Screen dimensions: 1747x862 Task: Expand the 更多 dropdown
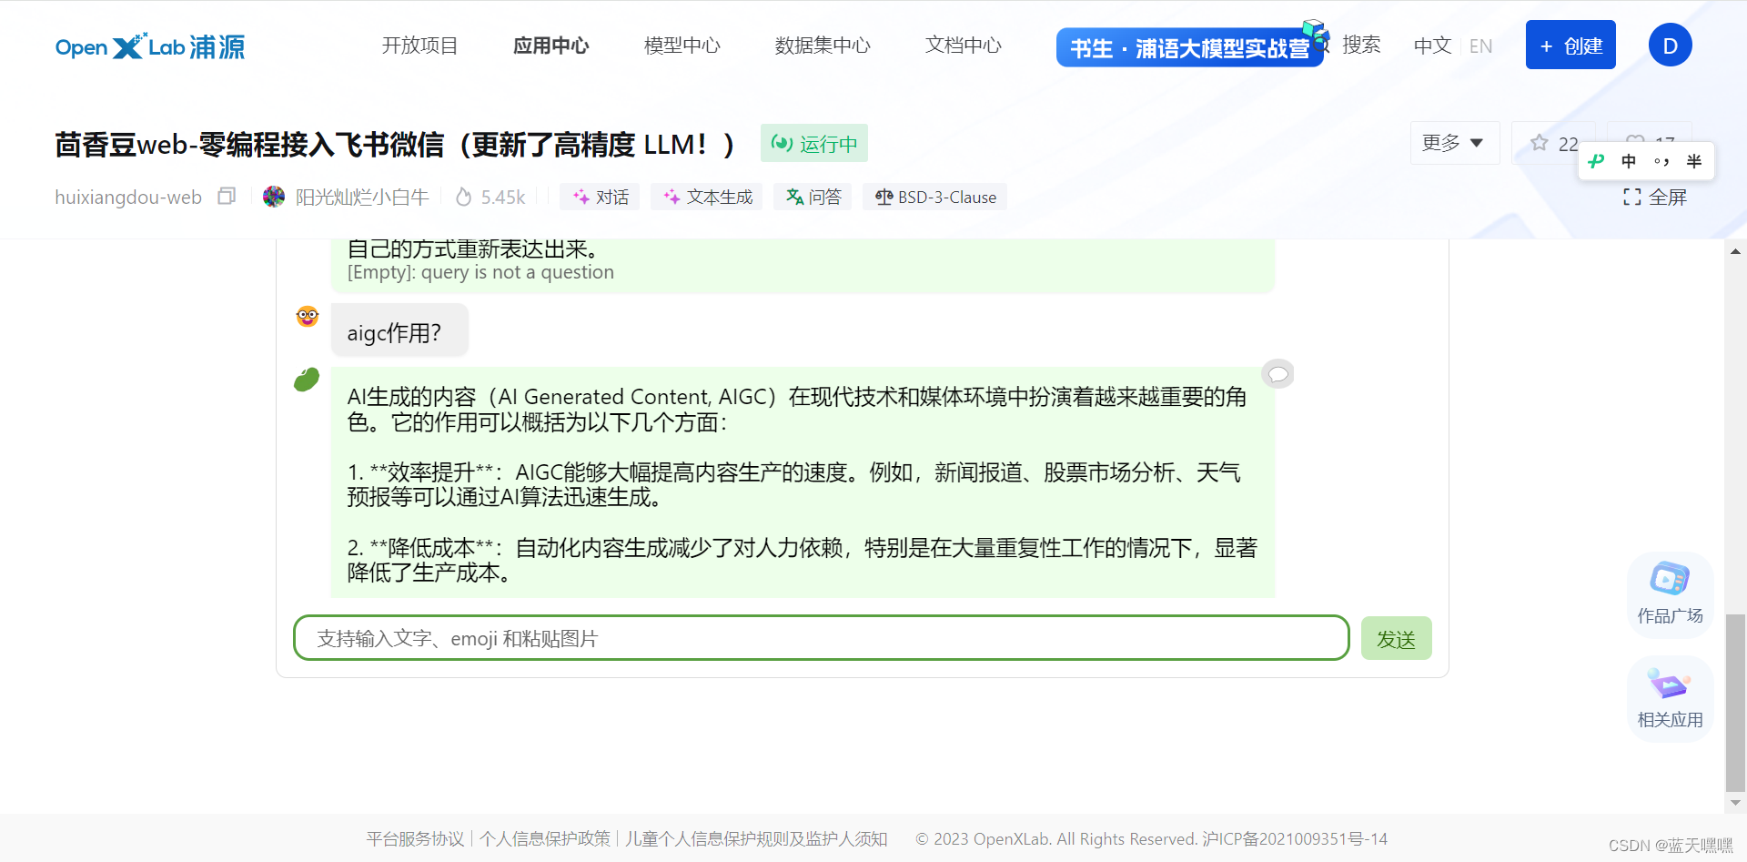click(1454, 143)
